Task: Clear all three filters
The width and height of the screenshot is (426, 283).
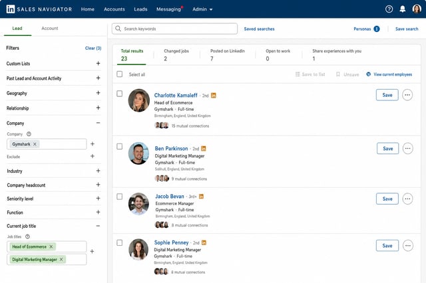Action: 93,48
